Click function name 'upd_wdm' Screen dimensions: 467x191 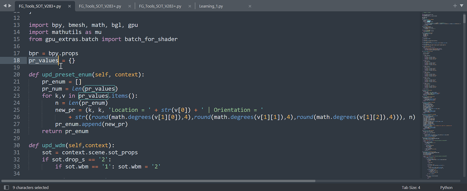pos(53,145)
